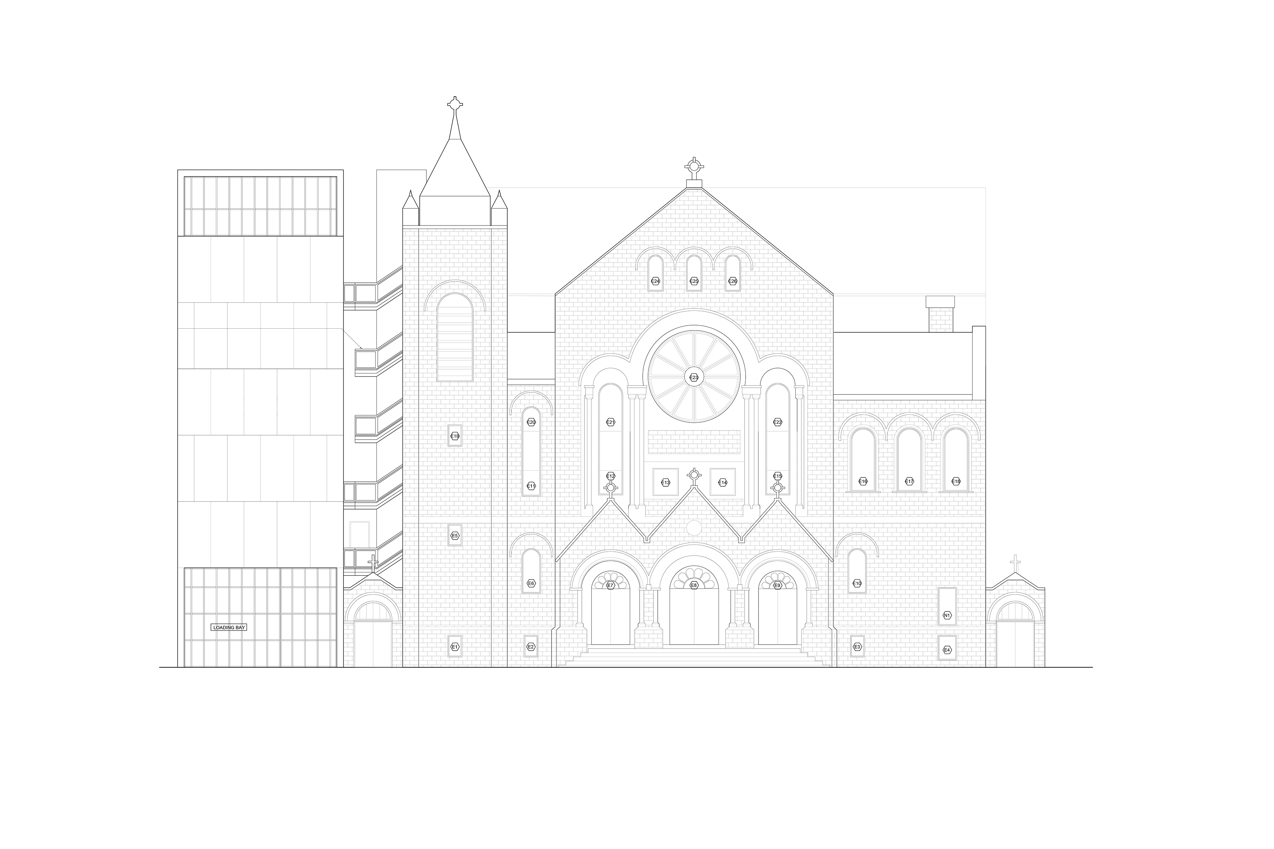Select window tag E6
Viewport: 1274px width, 849px height.
point(532,583)
